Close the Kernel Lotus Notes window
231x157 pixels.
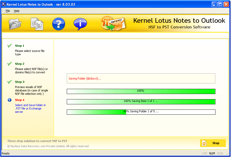226,4
